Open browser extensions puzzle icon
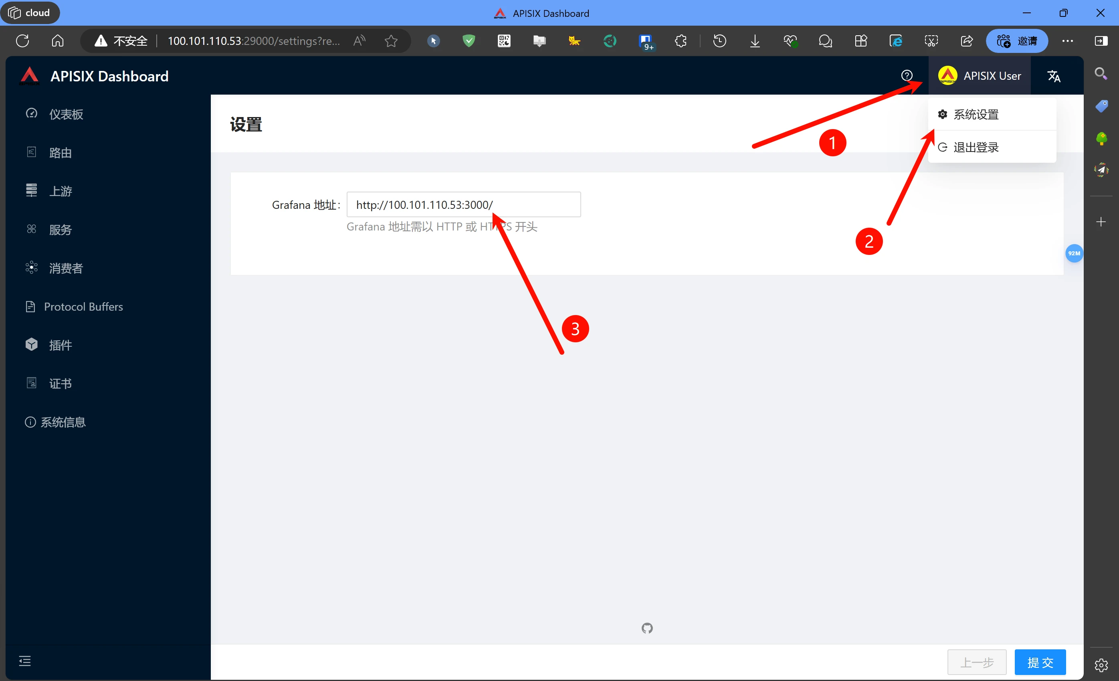Image resolution: width=1119 pixels, height=681 pixels. click(680, 41)
